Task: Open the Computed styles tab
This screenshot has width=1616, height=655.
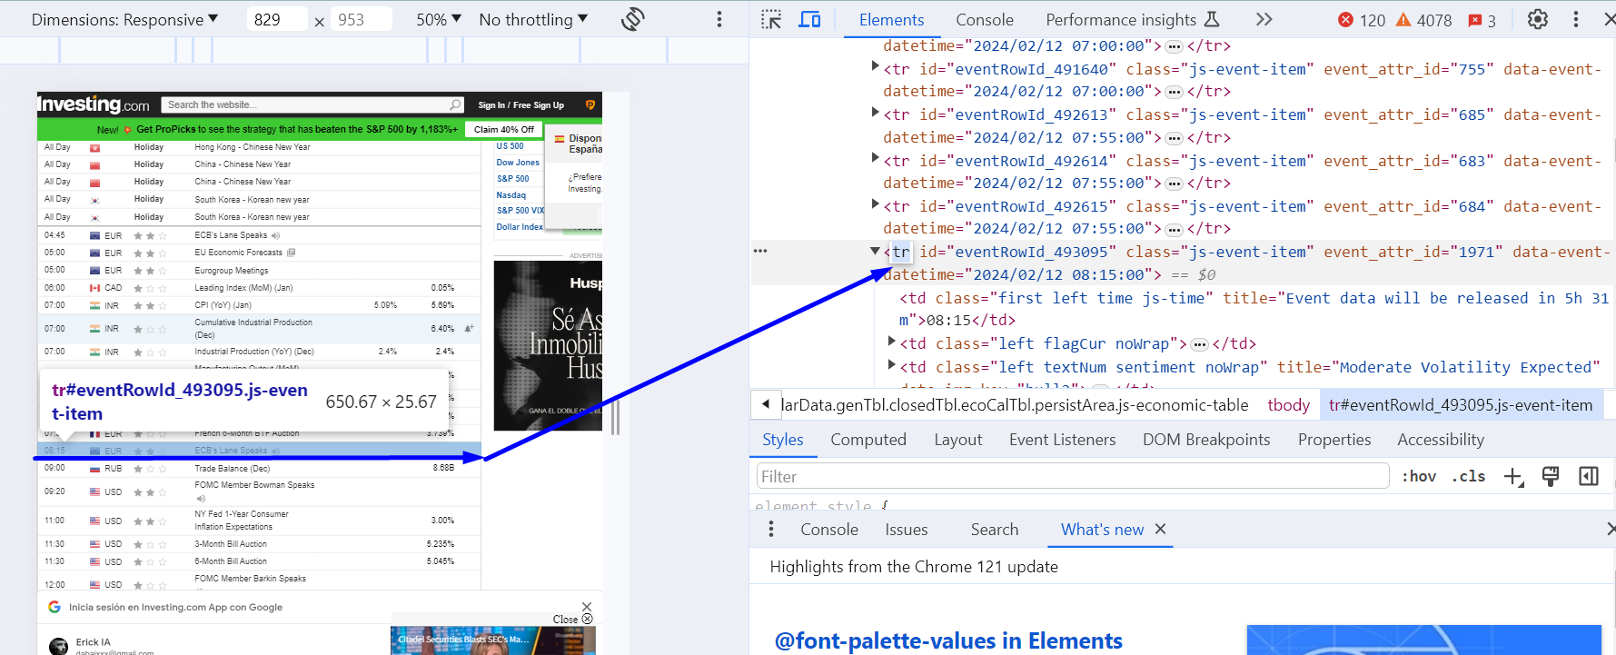Action: [867, 440]
